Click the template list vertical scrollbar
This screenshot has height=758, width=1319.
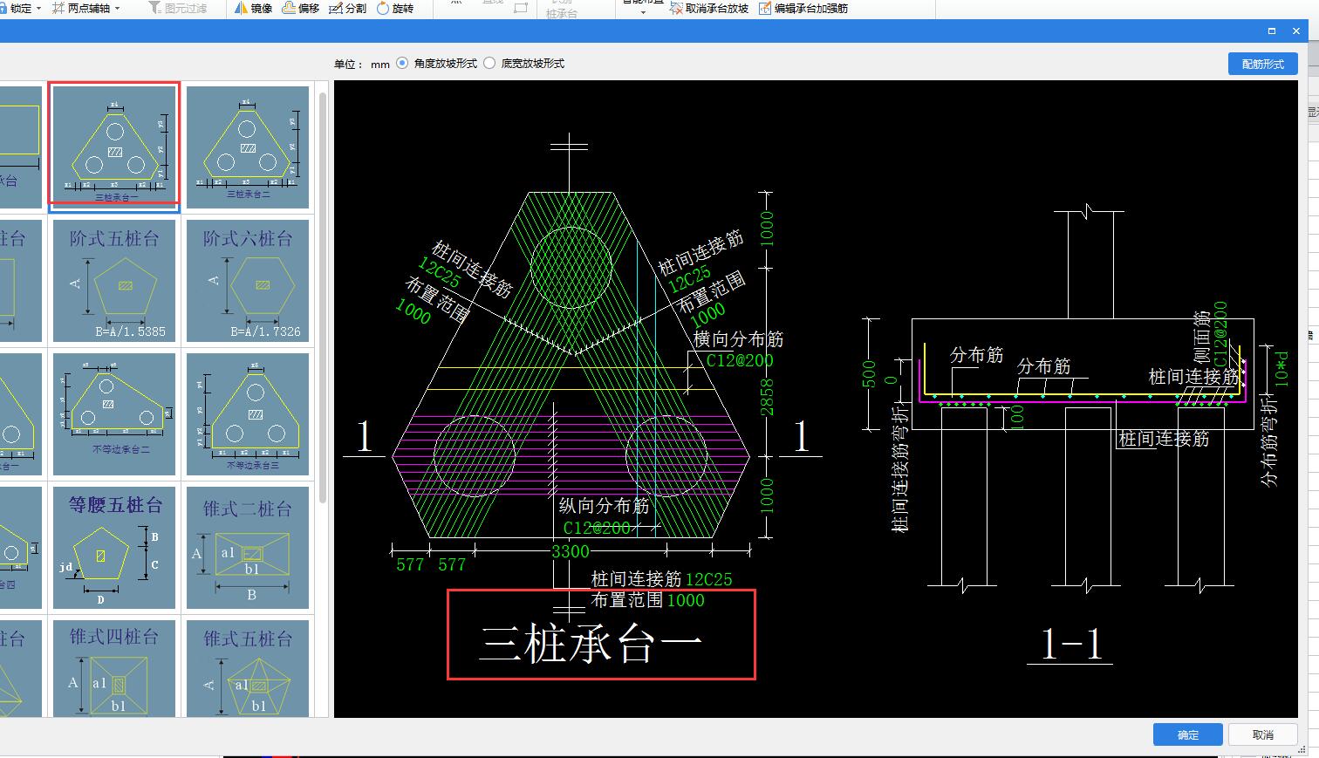coord(323,297)
